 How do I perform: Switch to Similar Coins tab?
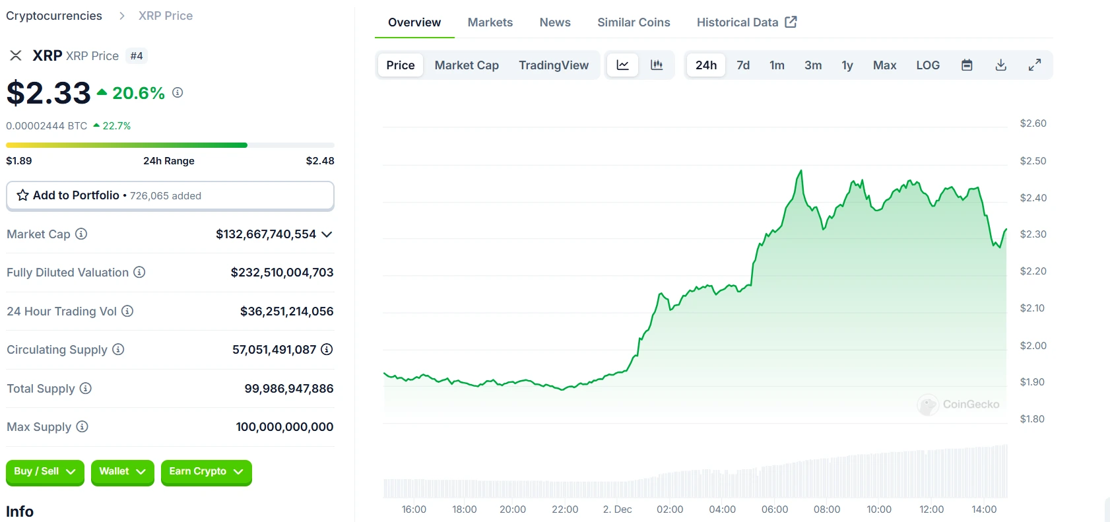(634, 22)
